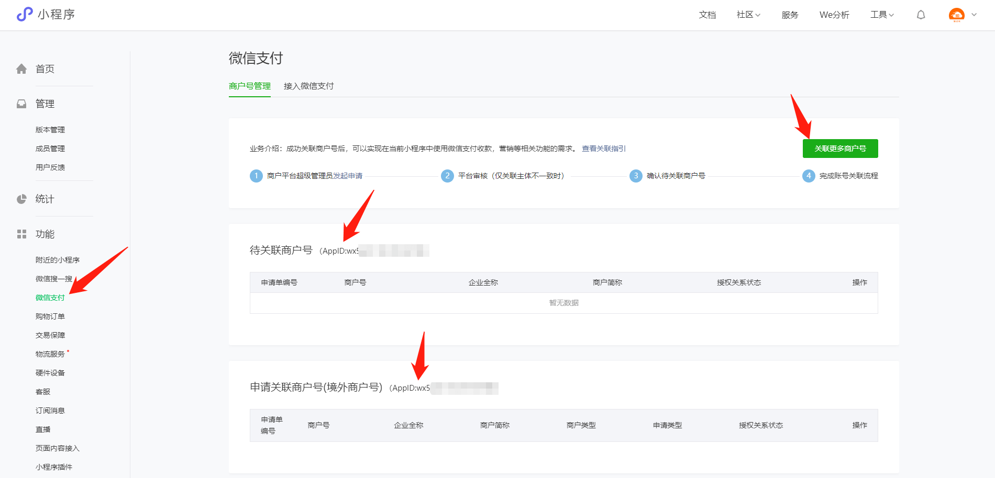The width and height of the screenshot is (995, 478).
Task: Expand the 社区 dropdown menu
Action: coord(748,15)
